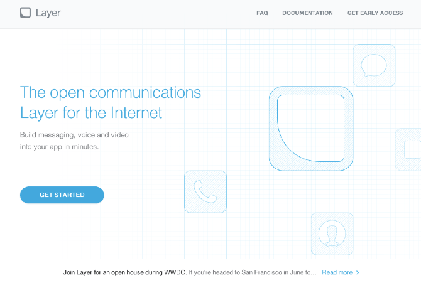Click the headline "The open communications"
The width and height of the screenshot is (421, 283).
pos(111,92)
